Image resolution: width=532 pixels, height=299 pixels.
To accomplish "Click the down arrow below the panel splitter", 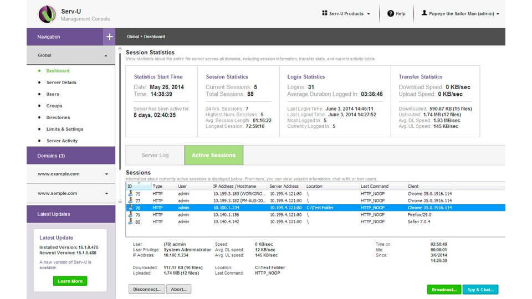I will (x=120, y=201).
